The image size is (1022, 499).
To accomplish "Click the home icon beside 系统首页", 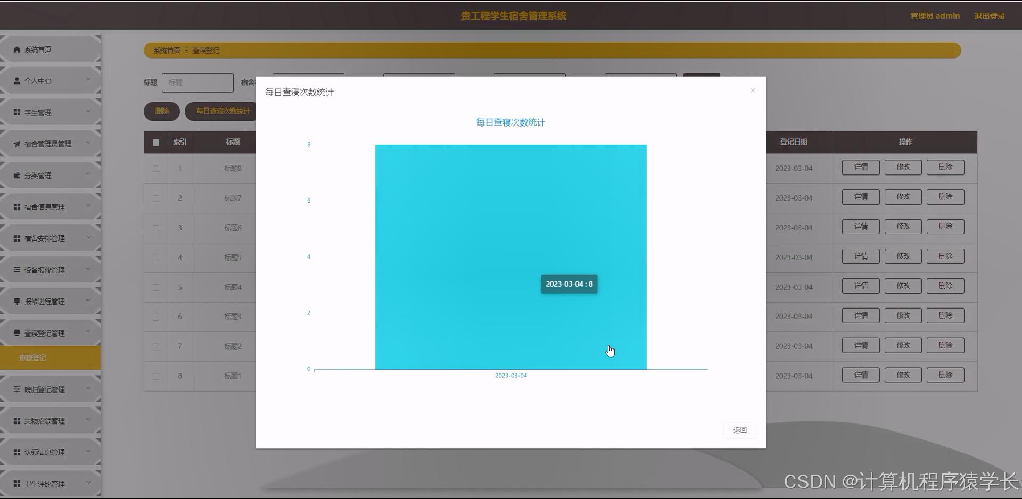I will click(17, 49).
